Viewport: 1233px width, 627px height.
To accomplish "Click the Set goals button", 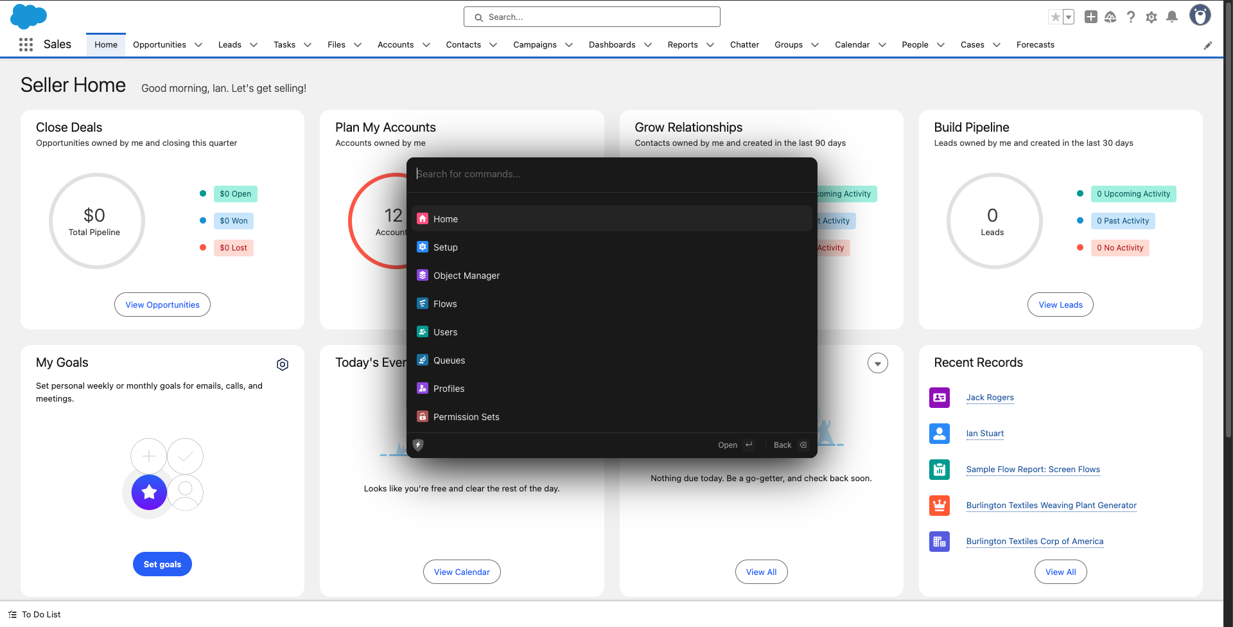I will (x=162, y=564).
